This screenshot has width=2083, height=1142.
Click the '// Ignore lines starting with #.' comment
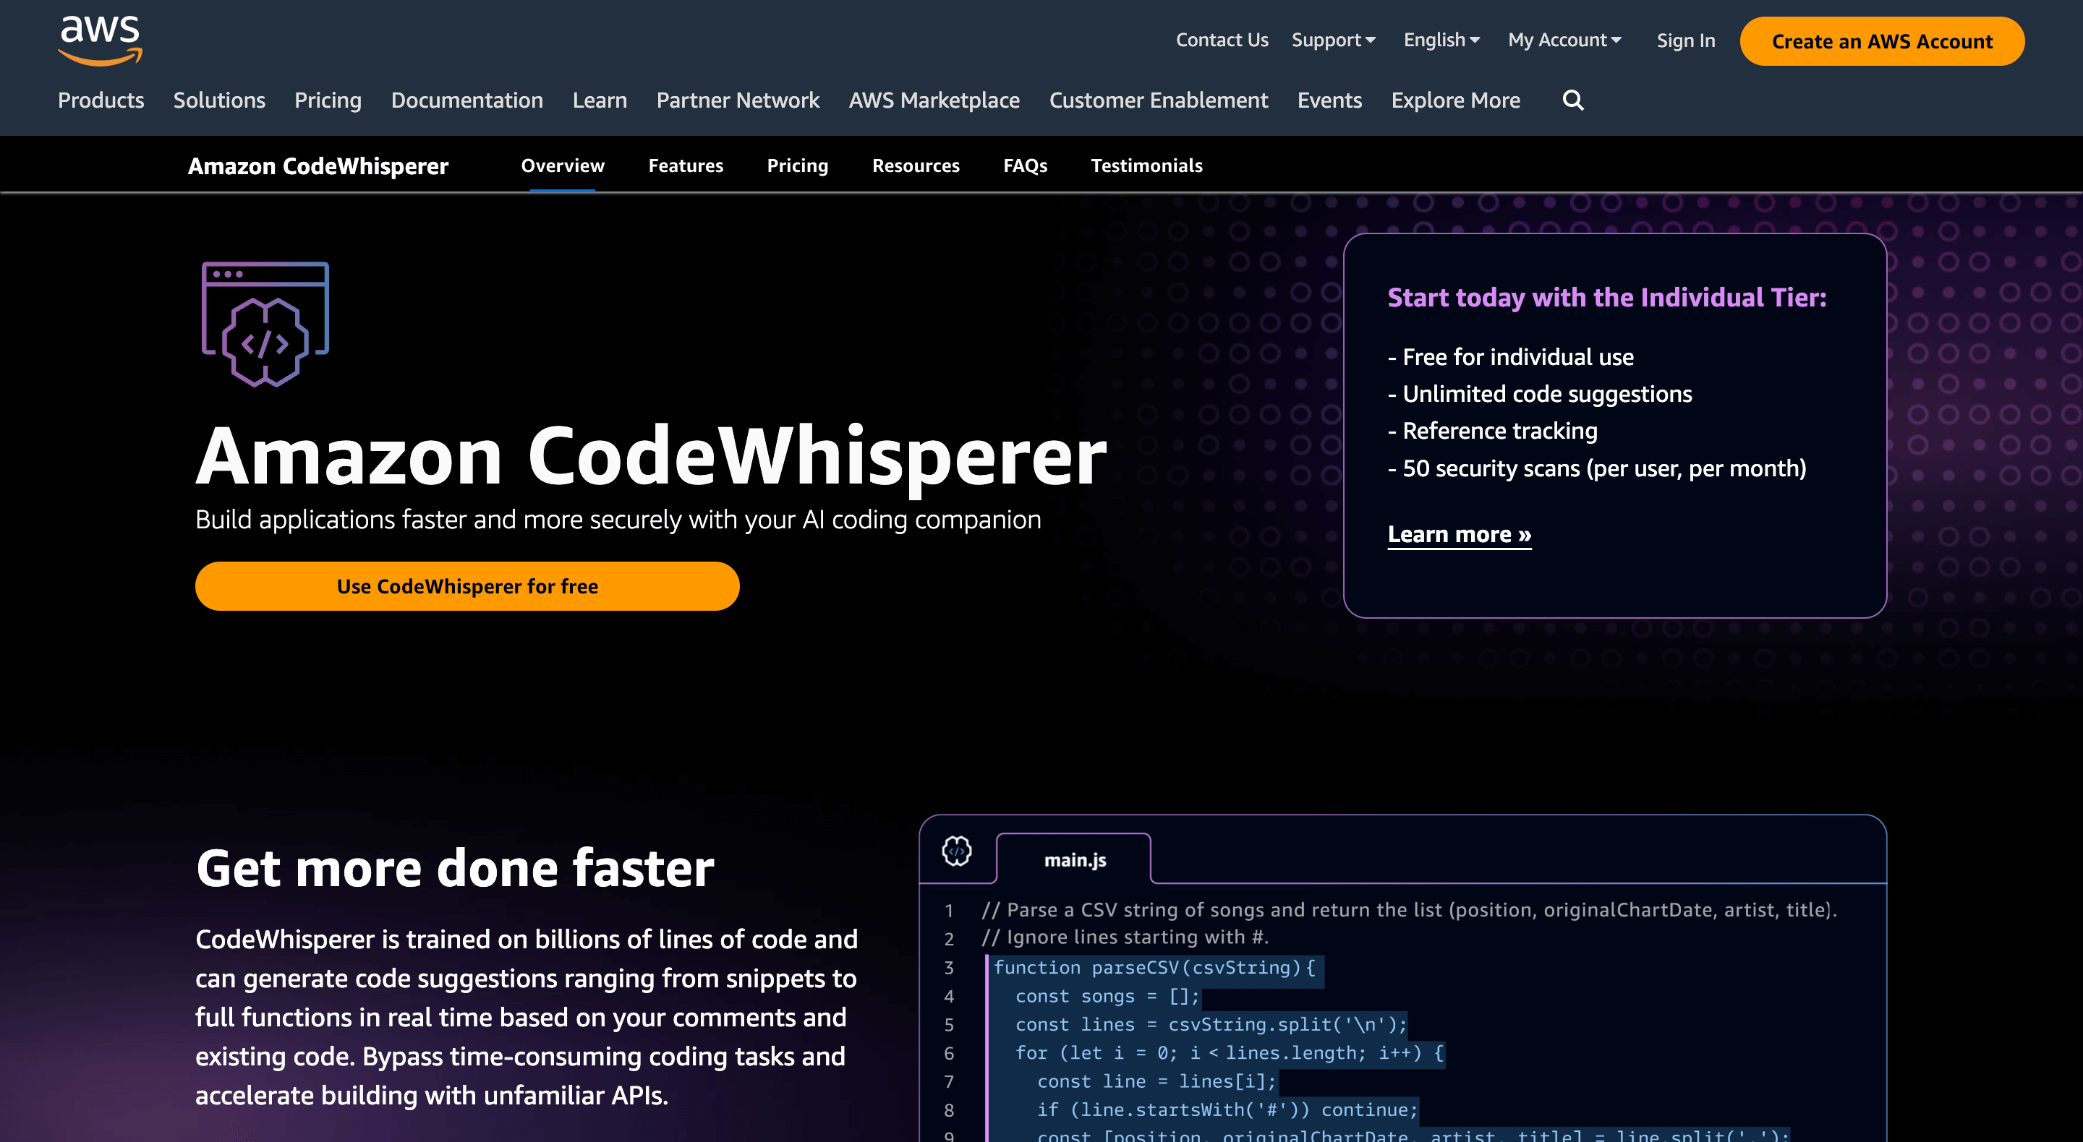coord(1125,937)
